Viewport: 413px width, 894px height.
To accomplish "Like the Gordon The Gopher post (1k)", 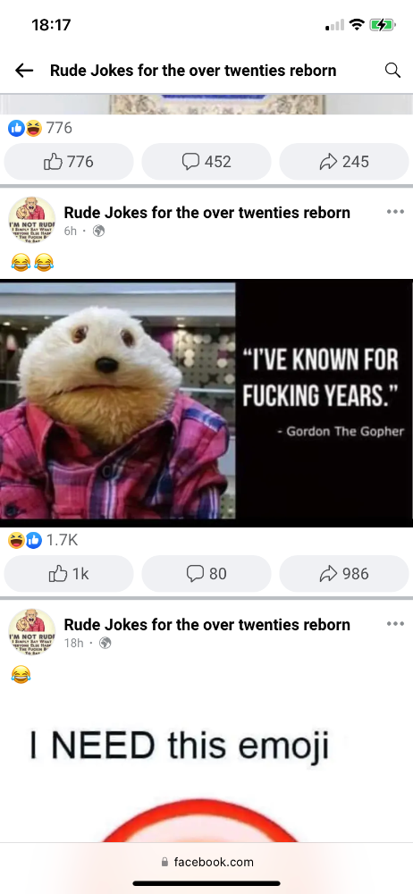I will 69,574.
